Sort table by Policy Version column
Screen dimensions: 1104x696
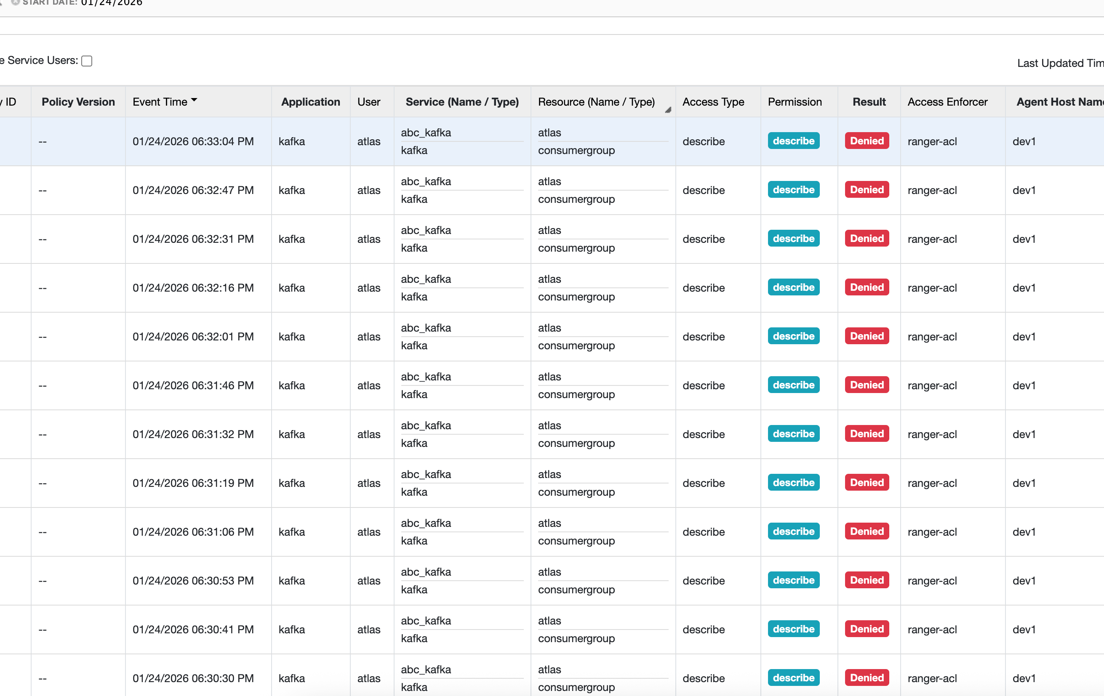pos(78,102)
